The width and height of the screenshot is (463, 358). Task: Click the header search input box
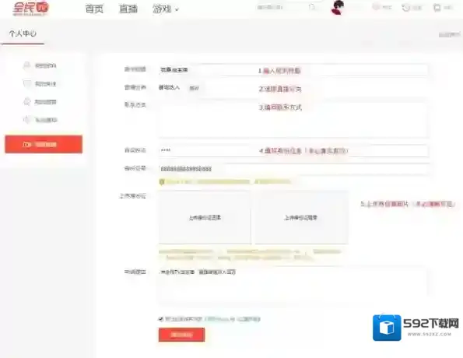click(x=280, y=7)
